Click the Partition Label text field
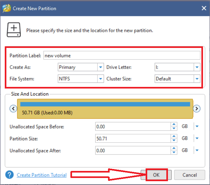The height and width of the screenshot is (185, 210). pos(122,56)
